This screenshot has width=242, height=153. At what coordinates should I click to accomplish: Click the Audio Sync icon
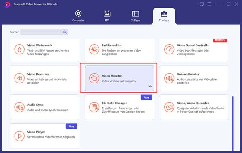click(19, 107)
